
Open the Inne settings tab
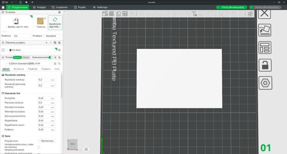pos(57,69)
